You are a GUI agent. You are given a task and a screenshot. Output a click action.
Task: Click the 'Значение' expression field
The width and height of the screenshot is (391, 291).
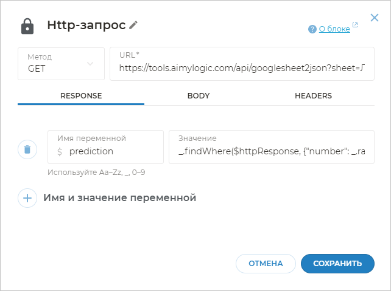(x=271, y=151)
